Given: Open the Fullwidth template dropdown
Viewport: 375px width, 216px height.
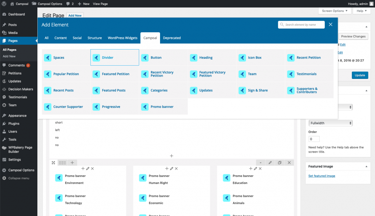Looking at the screenshot, I should click(330, 123).
